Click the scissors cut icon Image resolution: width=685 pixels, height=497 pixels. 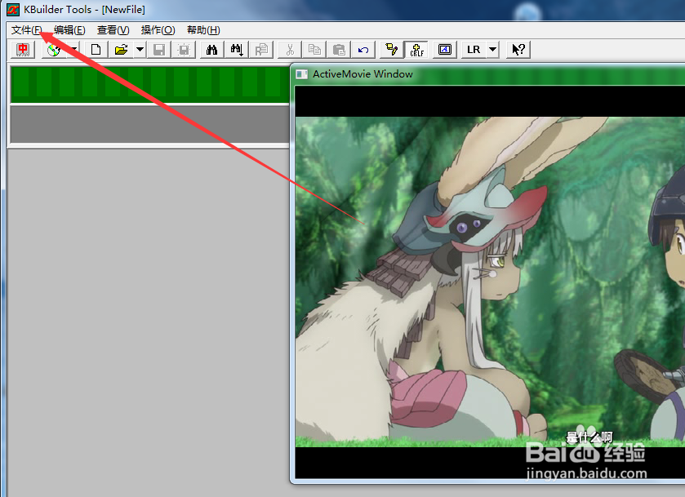coord(290,50)
